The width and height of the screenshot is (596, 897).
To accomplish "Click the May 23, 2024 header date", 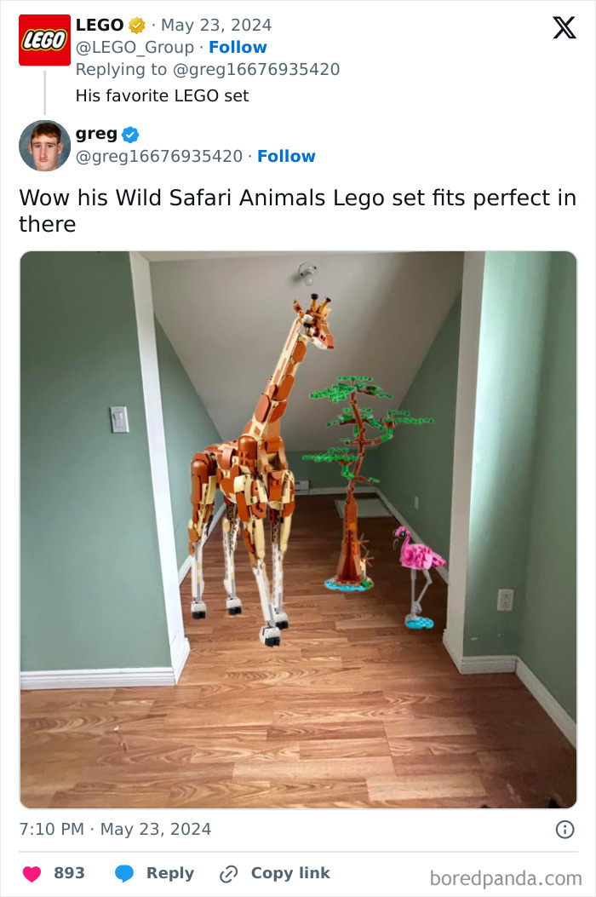I will coord(216,26).
